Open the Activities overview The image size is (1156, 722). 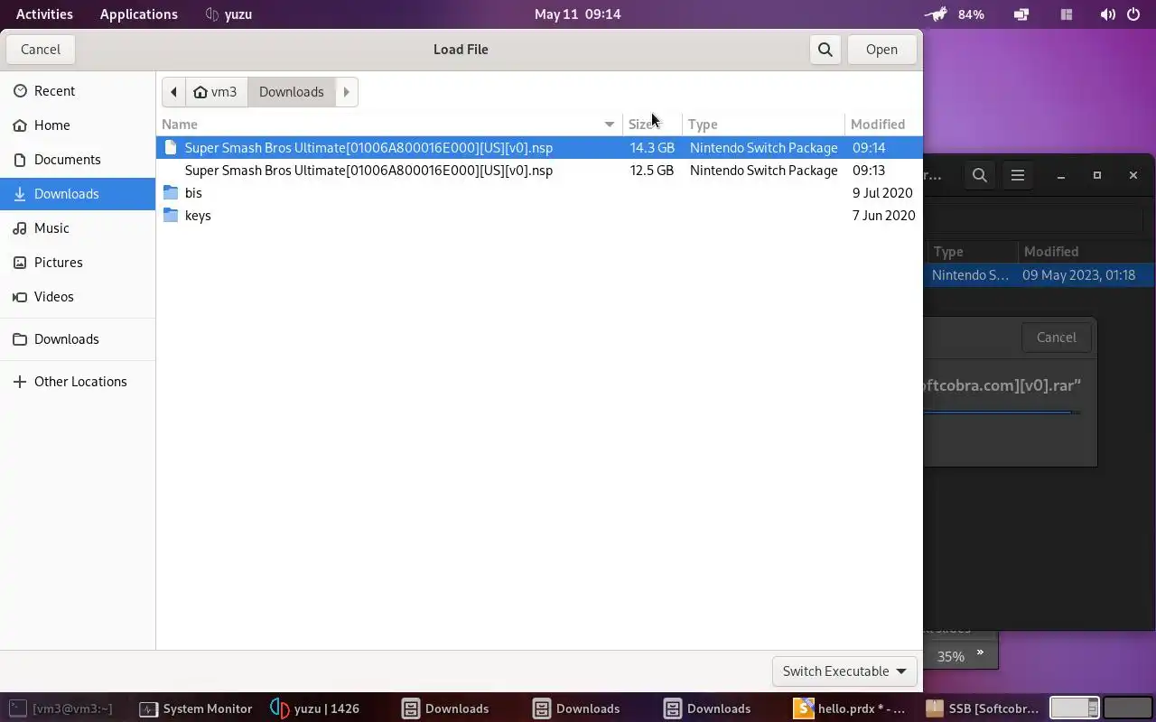(44, 14)
